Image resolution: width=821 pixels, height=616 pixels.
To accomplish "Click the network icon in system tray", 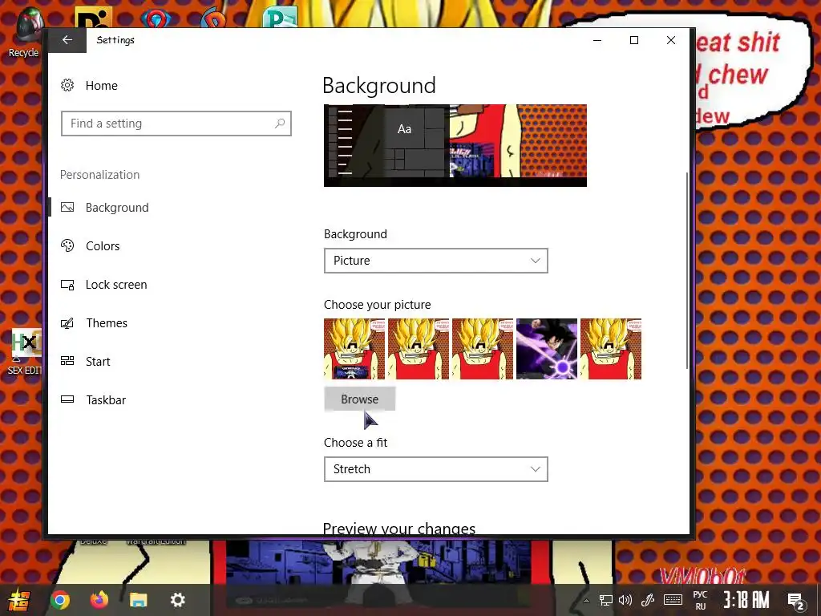I will [x=606, y=600].
